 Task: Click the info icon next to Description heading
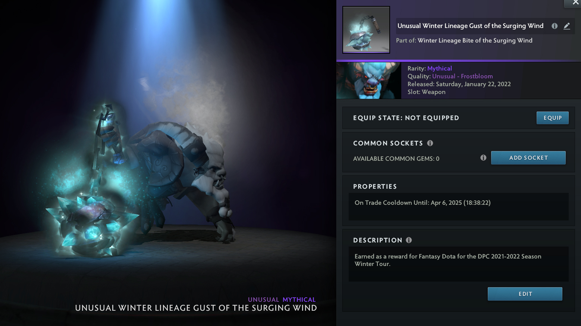pyautogui.click(x=409, y=240)
